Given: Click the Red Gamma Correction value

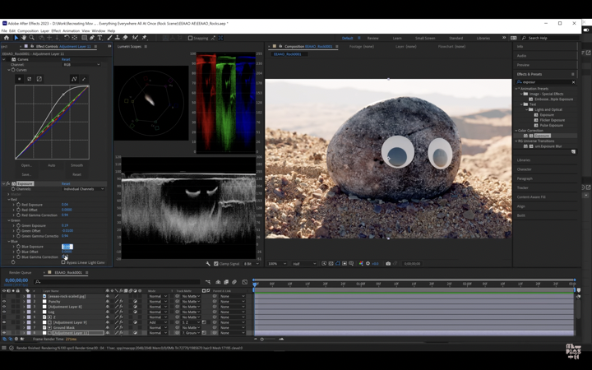Looking at the screenshot, I should pos(65,215).
